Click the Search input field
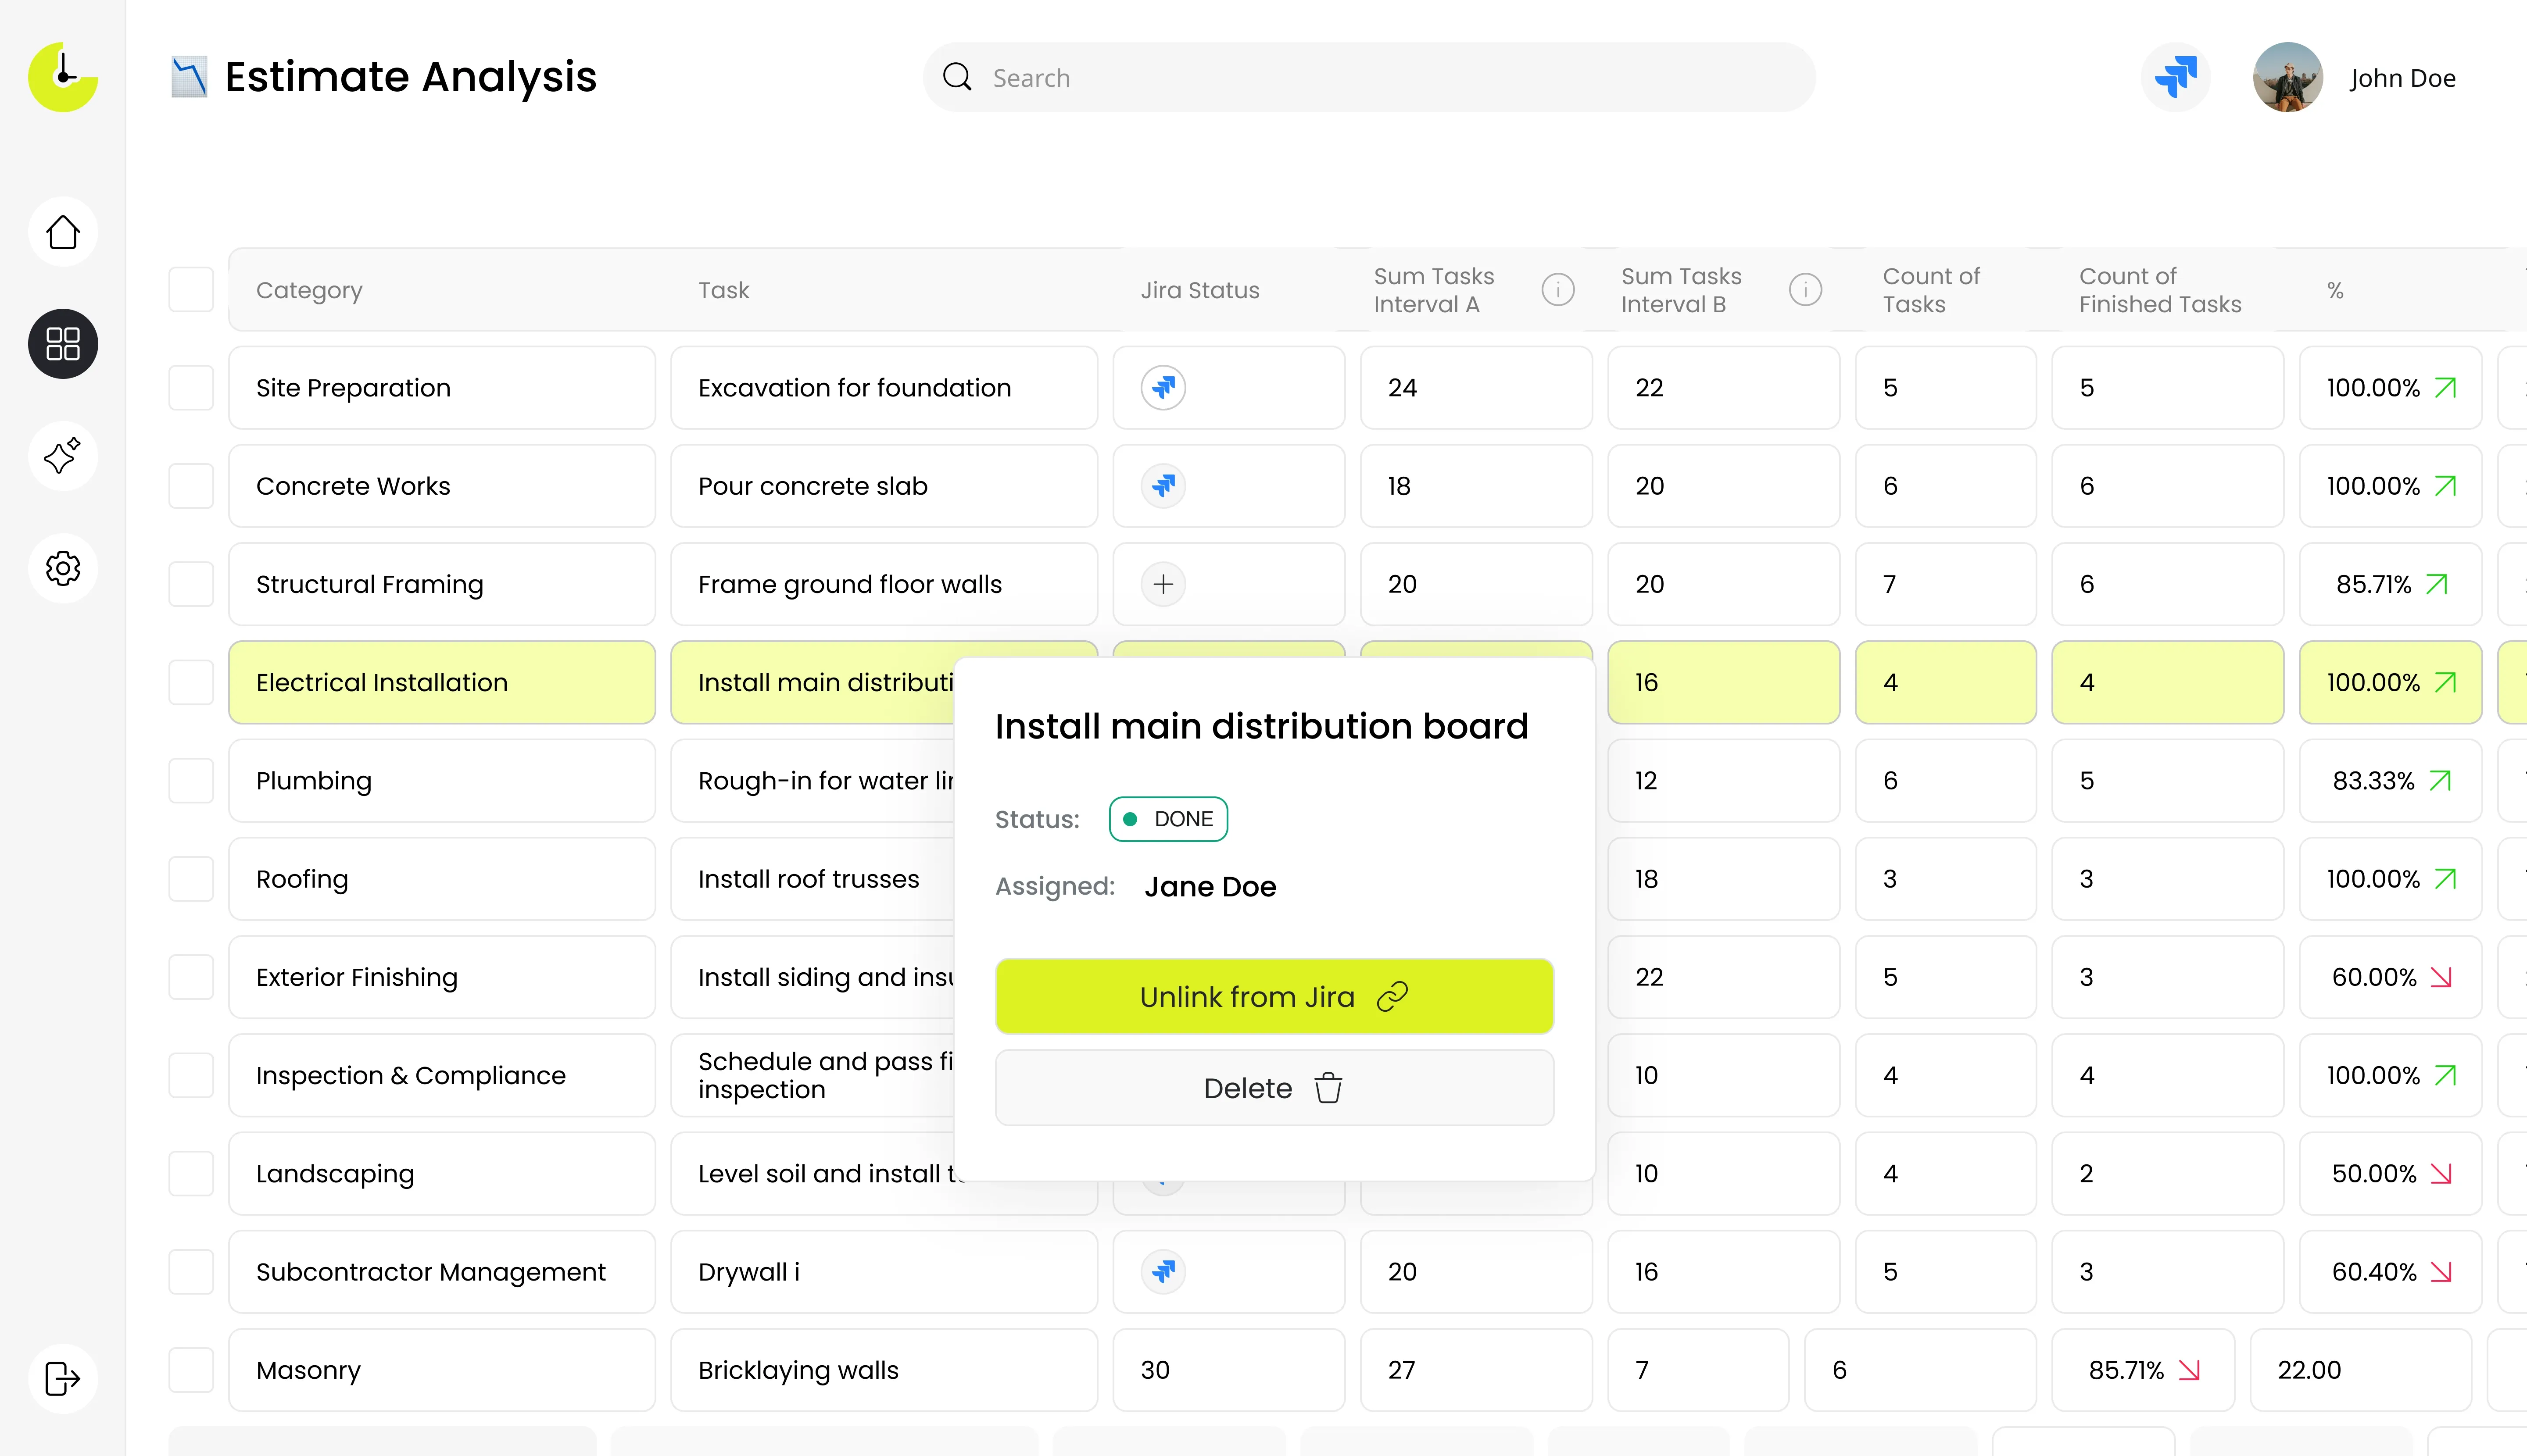Image resolution: width=2527 pixels, height=1456 pixels. click(x=1368, y=78)
